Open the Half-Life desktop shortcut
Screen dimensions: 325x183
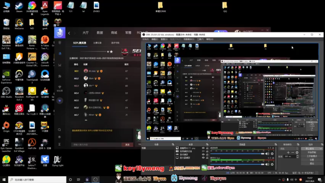(x=32, y=144)
